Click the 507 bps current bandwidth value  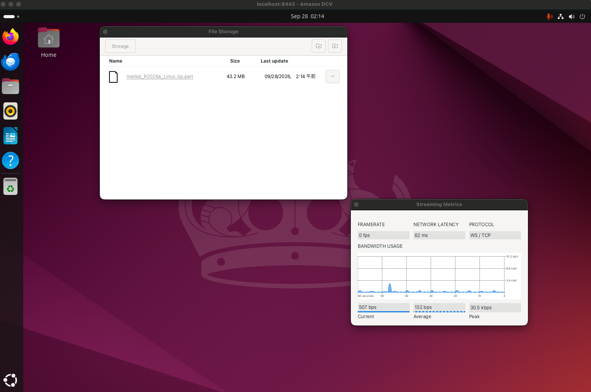(383, 307)
